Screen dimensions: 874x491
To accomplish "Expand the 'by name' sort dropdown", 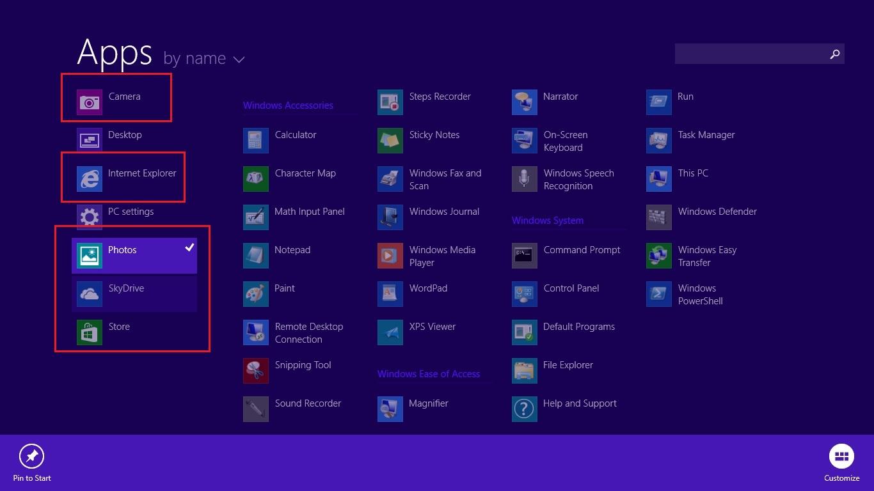I will [x=204, y=59].
